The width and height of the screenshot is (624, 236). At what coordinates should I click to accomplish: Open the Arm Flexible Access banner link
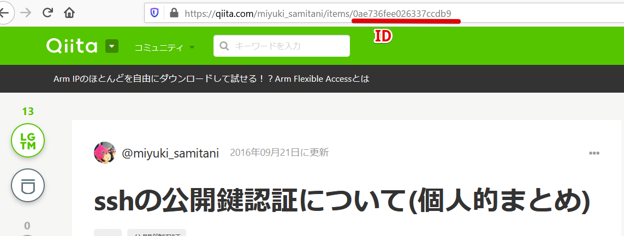click(x=211, y=78)
